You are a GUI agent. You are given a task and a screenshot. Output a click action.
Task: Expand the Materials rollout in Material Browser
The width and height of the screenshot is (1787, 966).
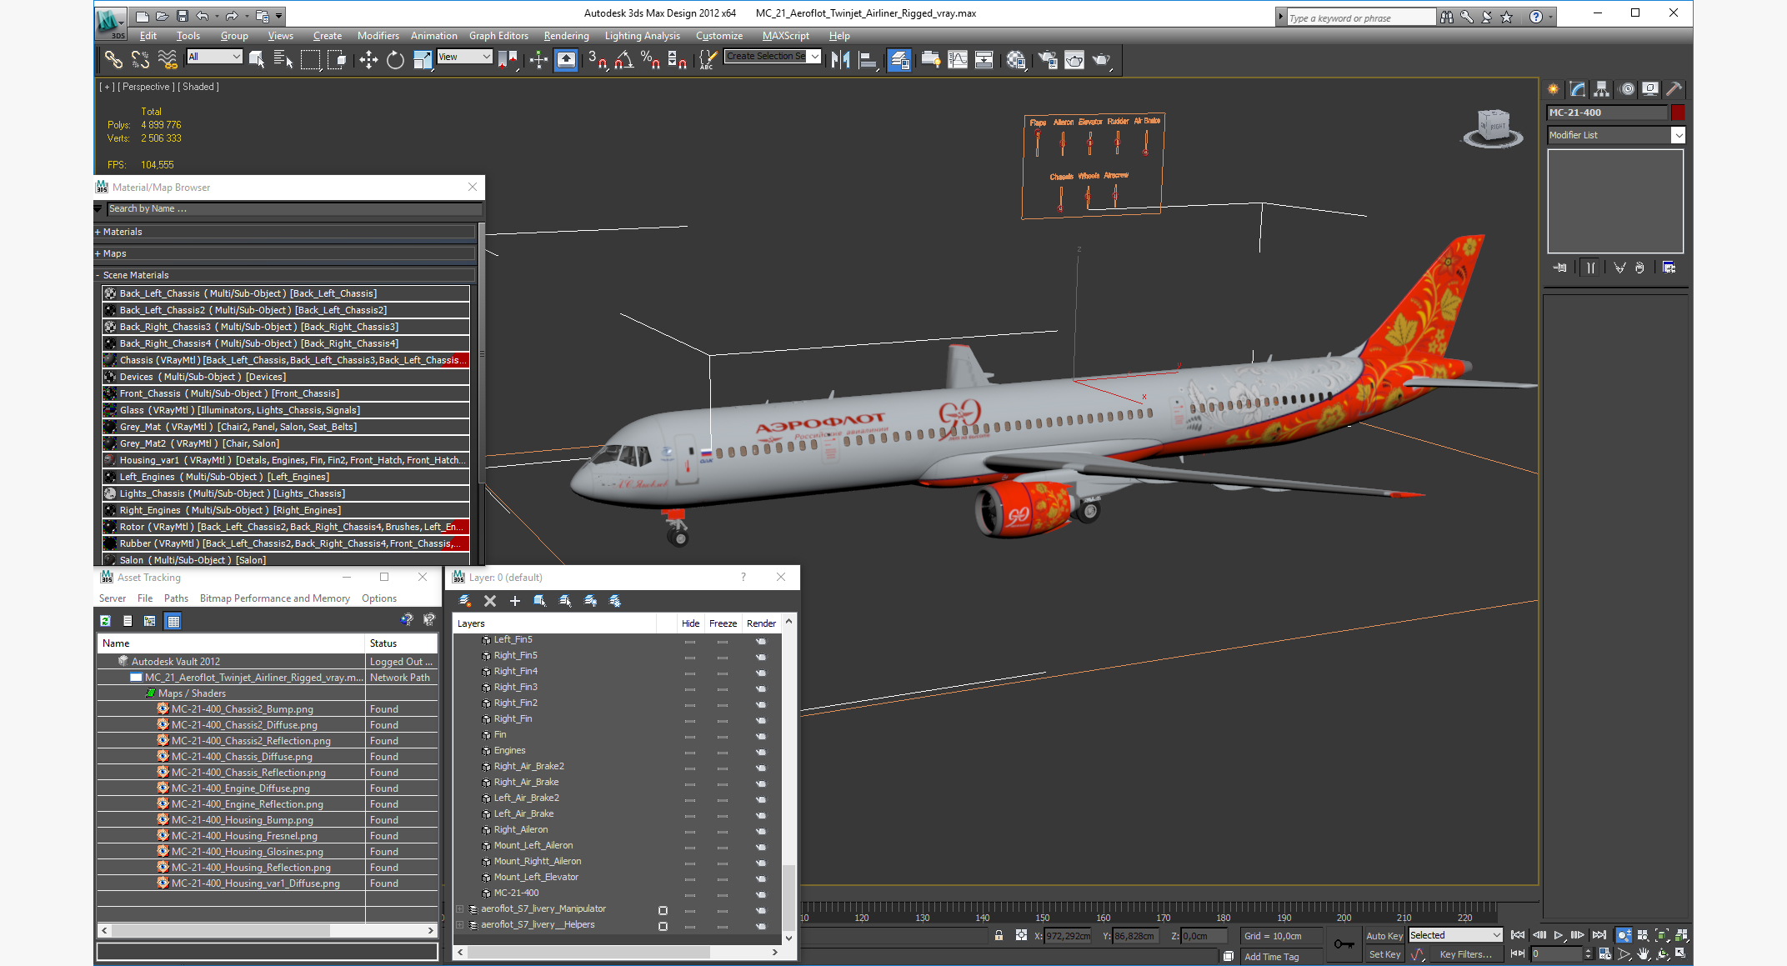point(284,232)
